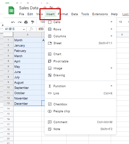Click the Cells icon in Insert menu
Screen dimensions: 129x144
50,22
